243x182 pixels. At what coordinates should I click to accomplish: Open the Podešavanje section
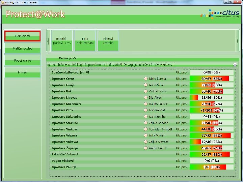click(23, 60)
